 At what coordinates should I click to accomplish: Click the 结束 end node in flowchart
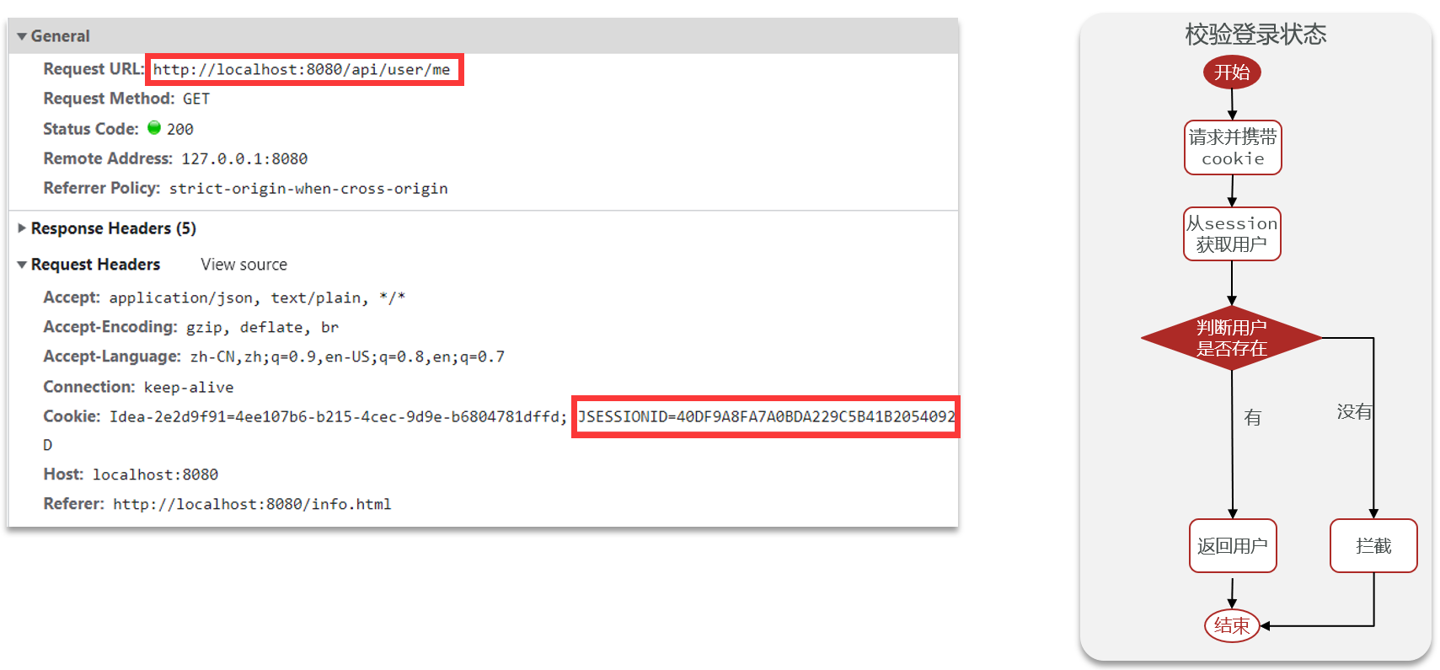1232,626
